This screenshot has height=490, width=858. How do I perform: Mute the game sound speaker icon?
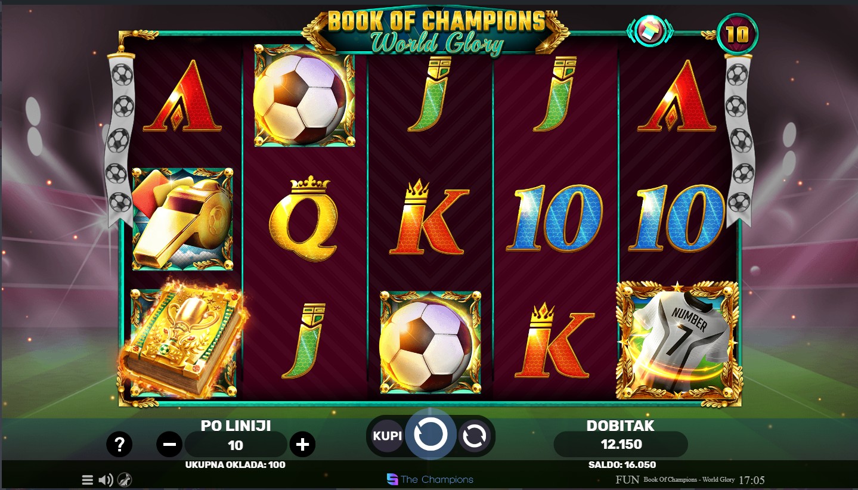(x=106, y=480)
